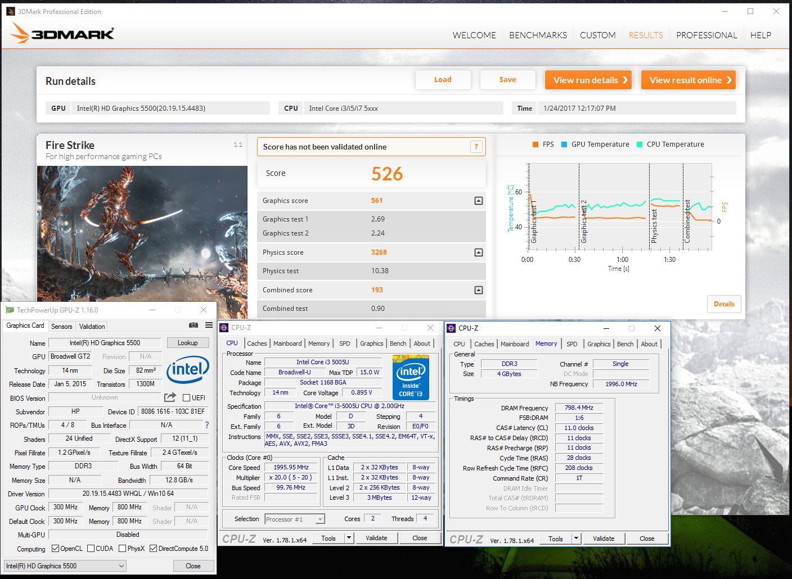Toggle the PhysX checkbox
792x579 pixels.
pyautogui.click(x=122, y=549)
